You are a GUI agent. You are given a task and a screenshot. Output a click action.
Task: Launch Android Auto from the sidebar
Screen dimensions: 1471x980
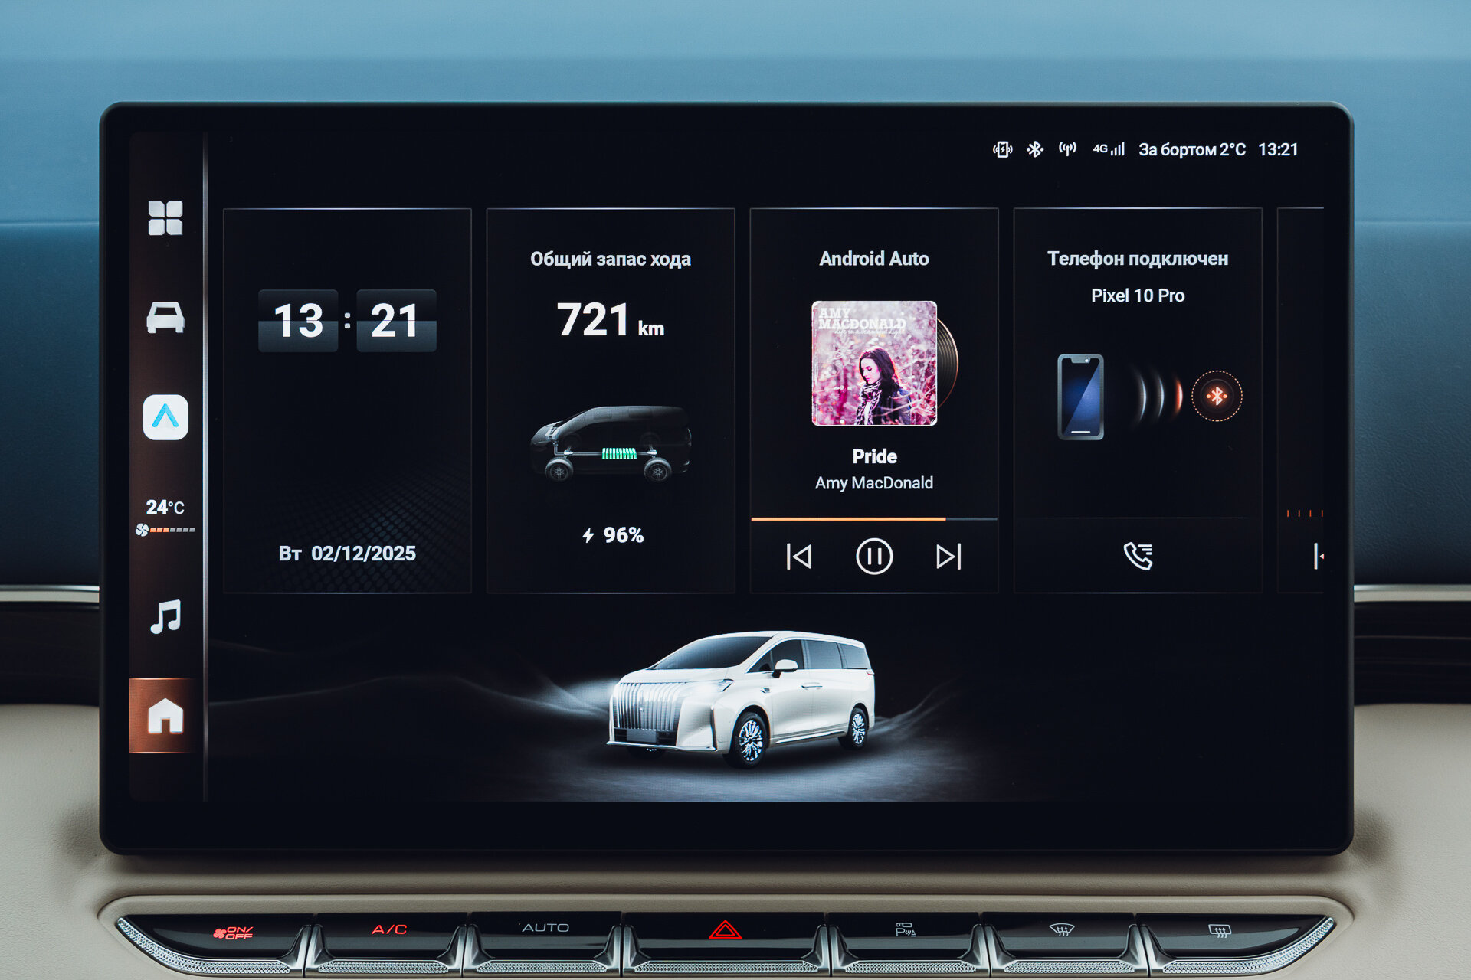[x=165, y=417]
